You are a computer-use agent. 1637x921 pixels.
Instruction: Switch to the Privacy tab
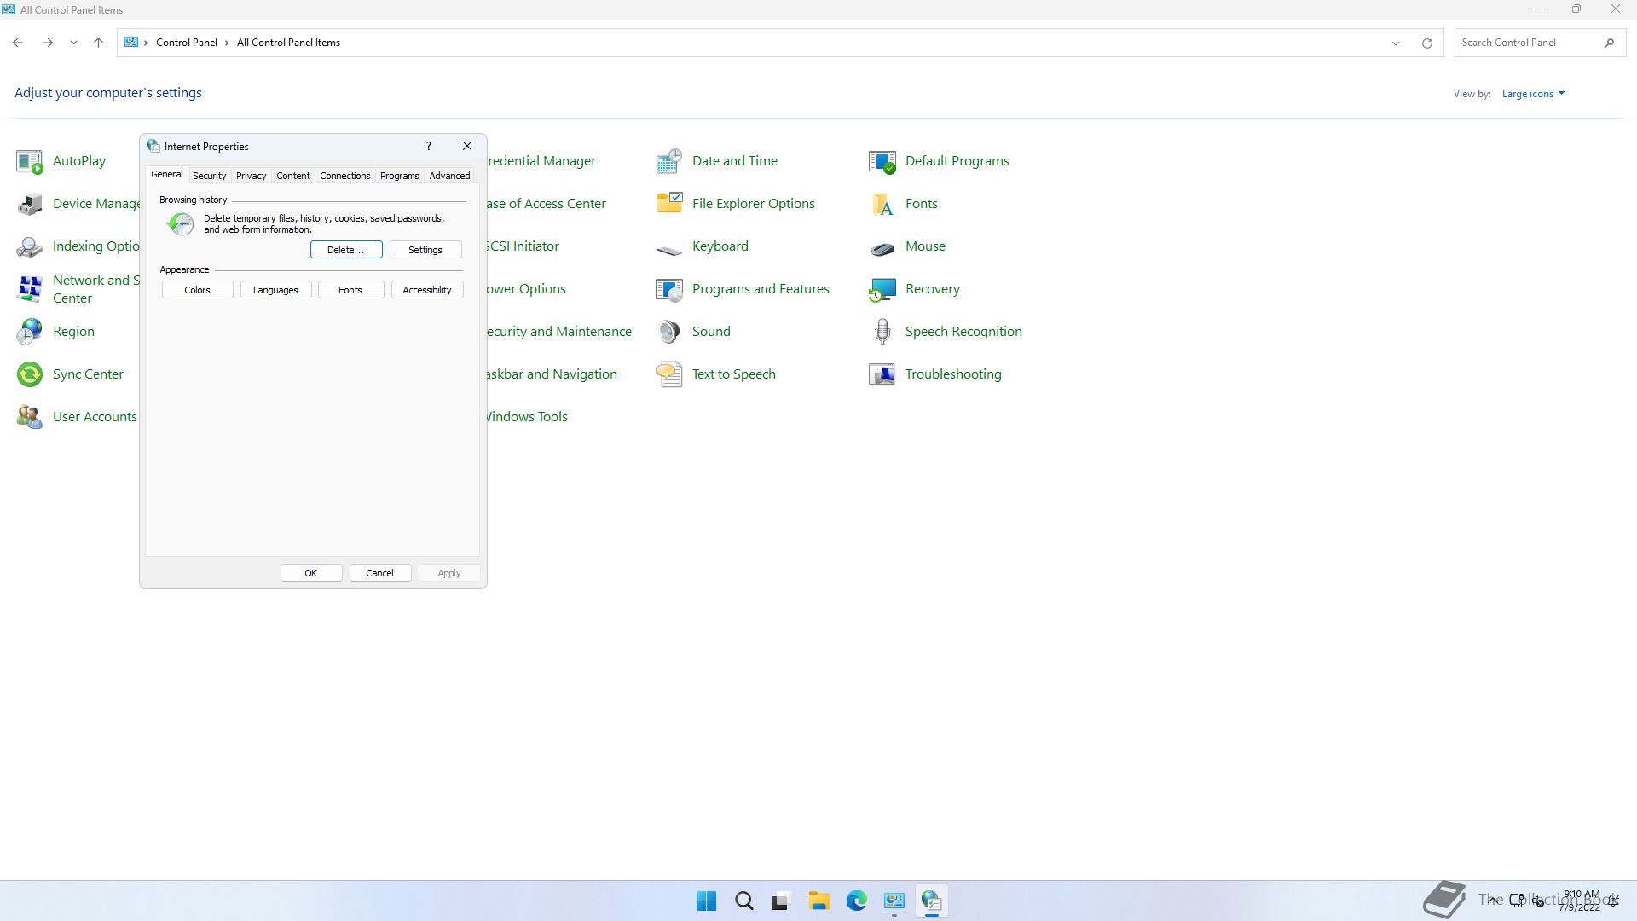coord(251,176)
